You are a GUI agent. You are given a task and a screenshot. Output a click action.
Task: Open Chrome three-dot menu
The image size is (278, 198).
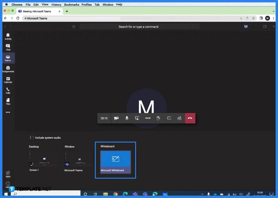click(x=273, y=18)
